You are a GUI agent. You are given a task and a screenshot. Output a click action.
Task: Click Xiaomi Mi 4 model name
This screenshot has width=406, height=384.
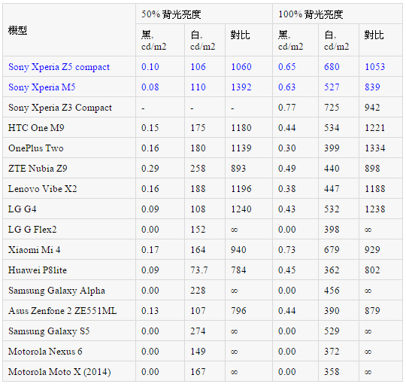tap(34, 250)
